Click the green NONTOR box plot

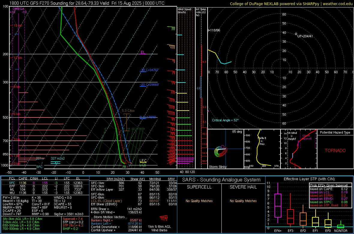pyautogui.click(x=341, y=225)
